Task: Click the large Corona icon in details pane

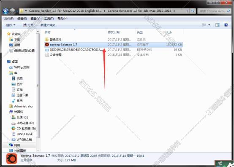Action: (12, 159)
